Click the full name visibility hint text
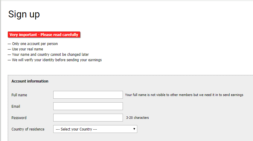This screenshot has width=253, height=141. click(x=184, y=95)
